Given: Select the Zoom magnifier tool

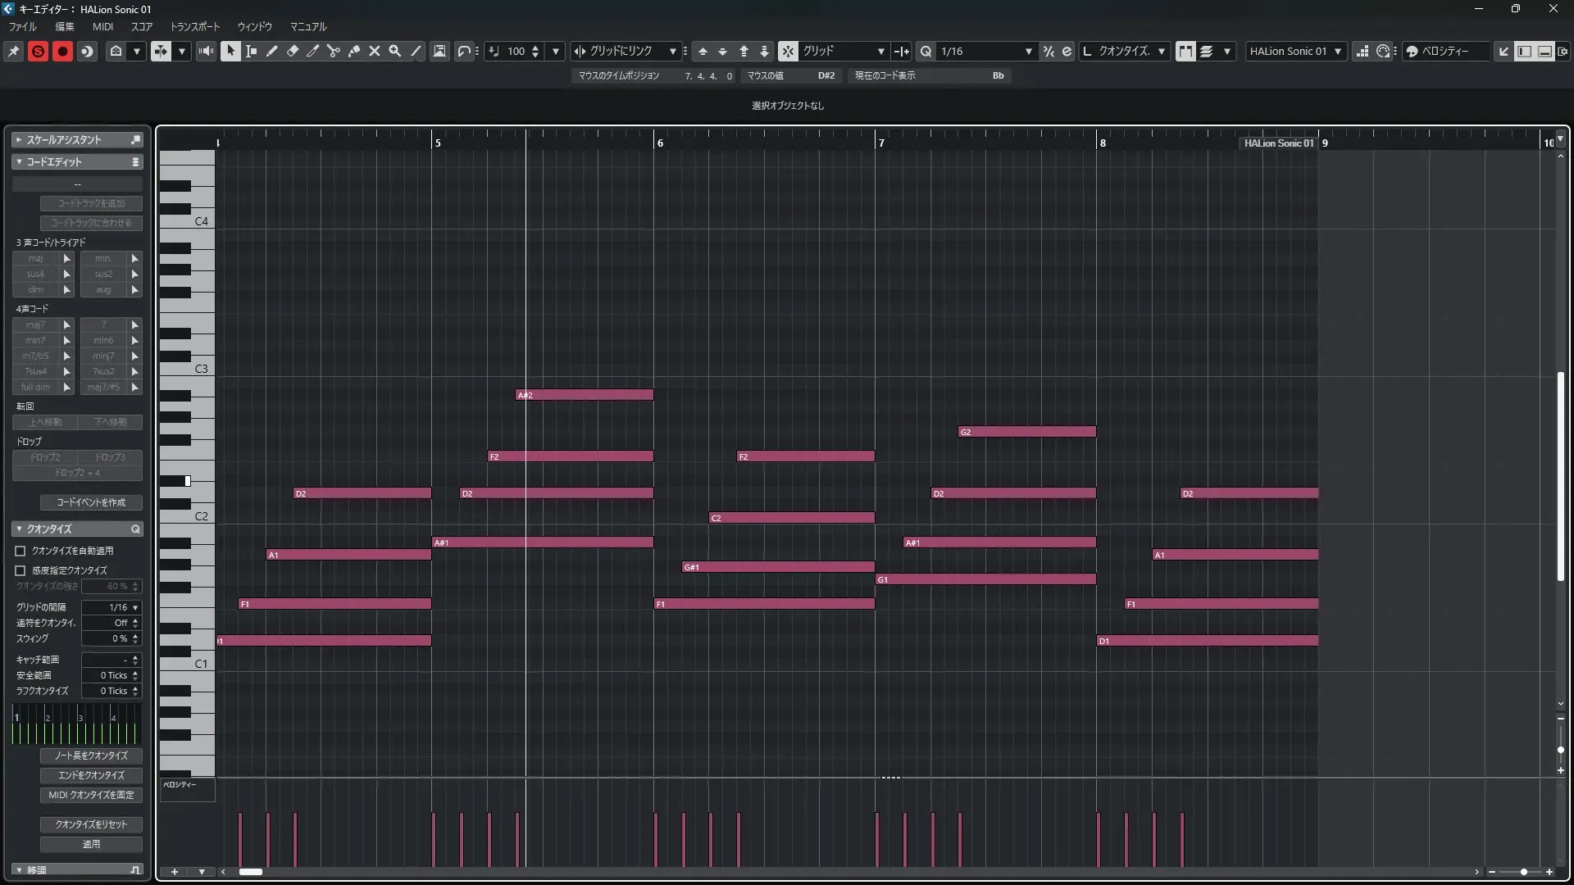Looking at the screenshot, I should [395, 51].
